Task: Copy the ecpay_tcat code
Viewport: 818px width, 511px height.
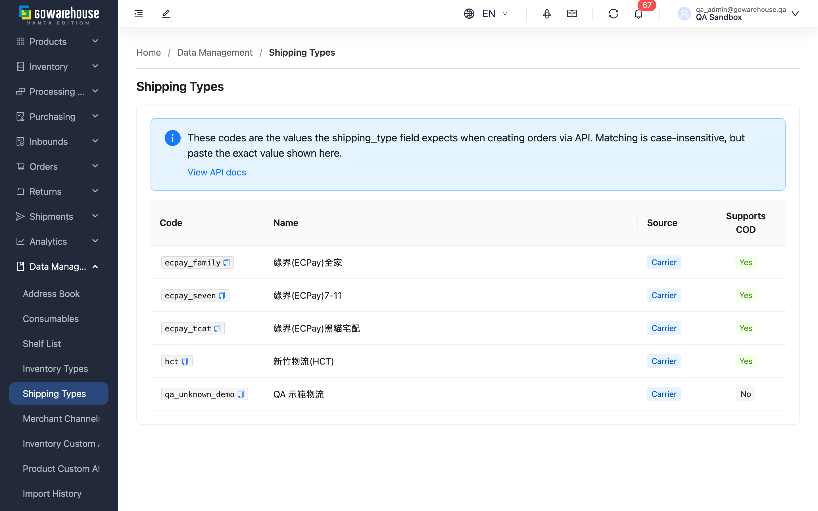Action: tap(217, 328)
